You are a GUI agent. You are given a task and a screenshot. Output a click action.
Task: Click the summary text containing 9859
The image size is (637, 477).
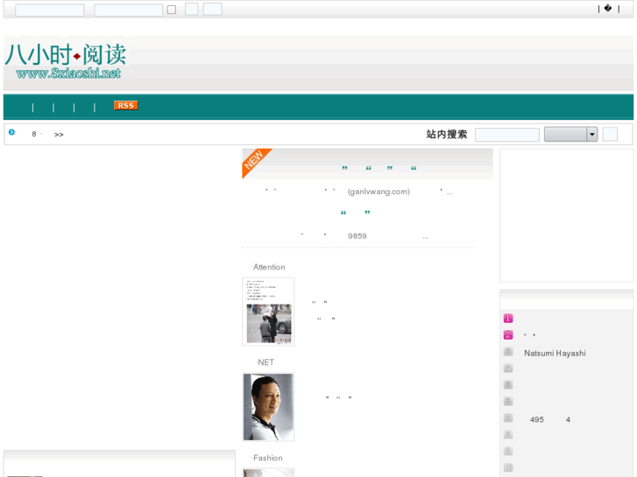click(x=365, y=235)
